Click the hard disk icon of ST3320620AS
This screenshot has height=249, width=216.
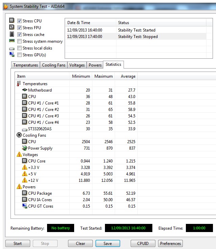pyautogui.click(x=25, y=130)
